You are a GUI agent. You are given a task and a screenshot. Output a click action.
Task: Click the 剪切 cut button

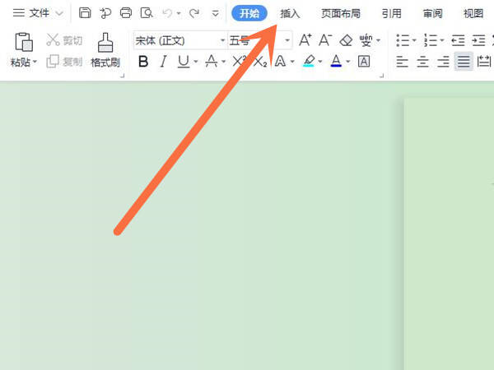pyautogui.click(x=64, y=40)
